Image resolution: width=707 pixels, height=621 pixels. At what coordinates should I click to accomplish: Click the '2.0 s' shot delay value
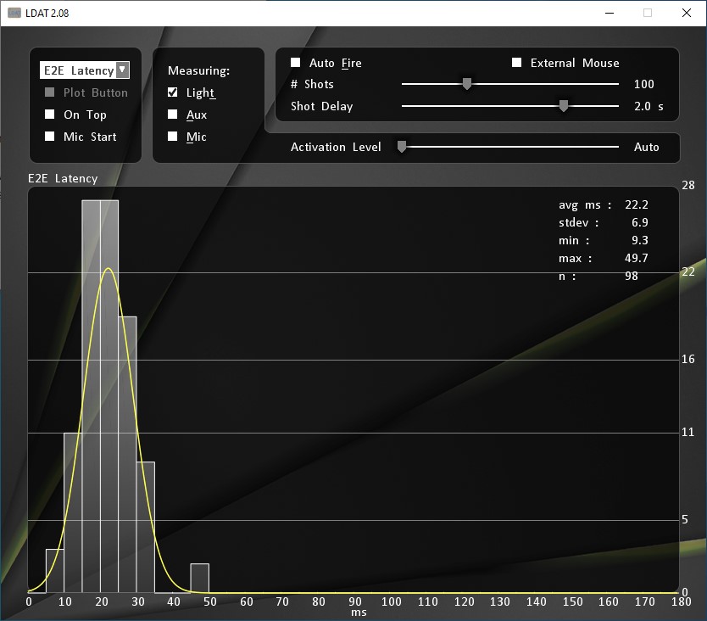point(649,107)
